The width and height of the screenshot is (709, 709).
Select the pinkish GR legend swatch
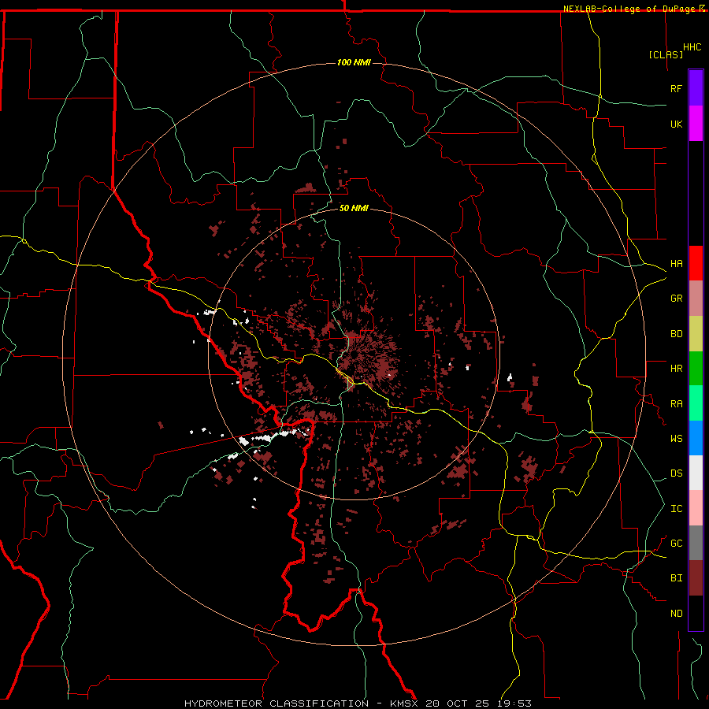(696, 299)
